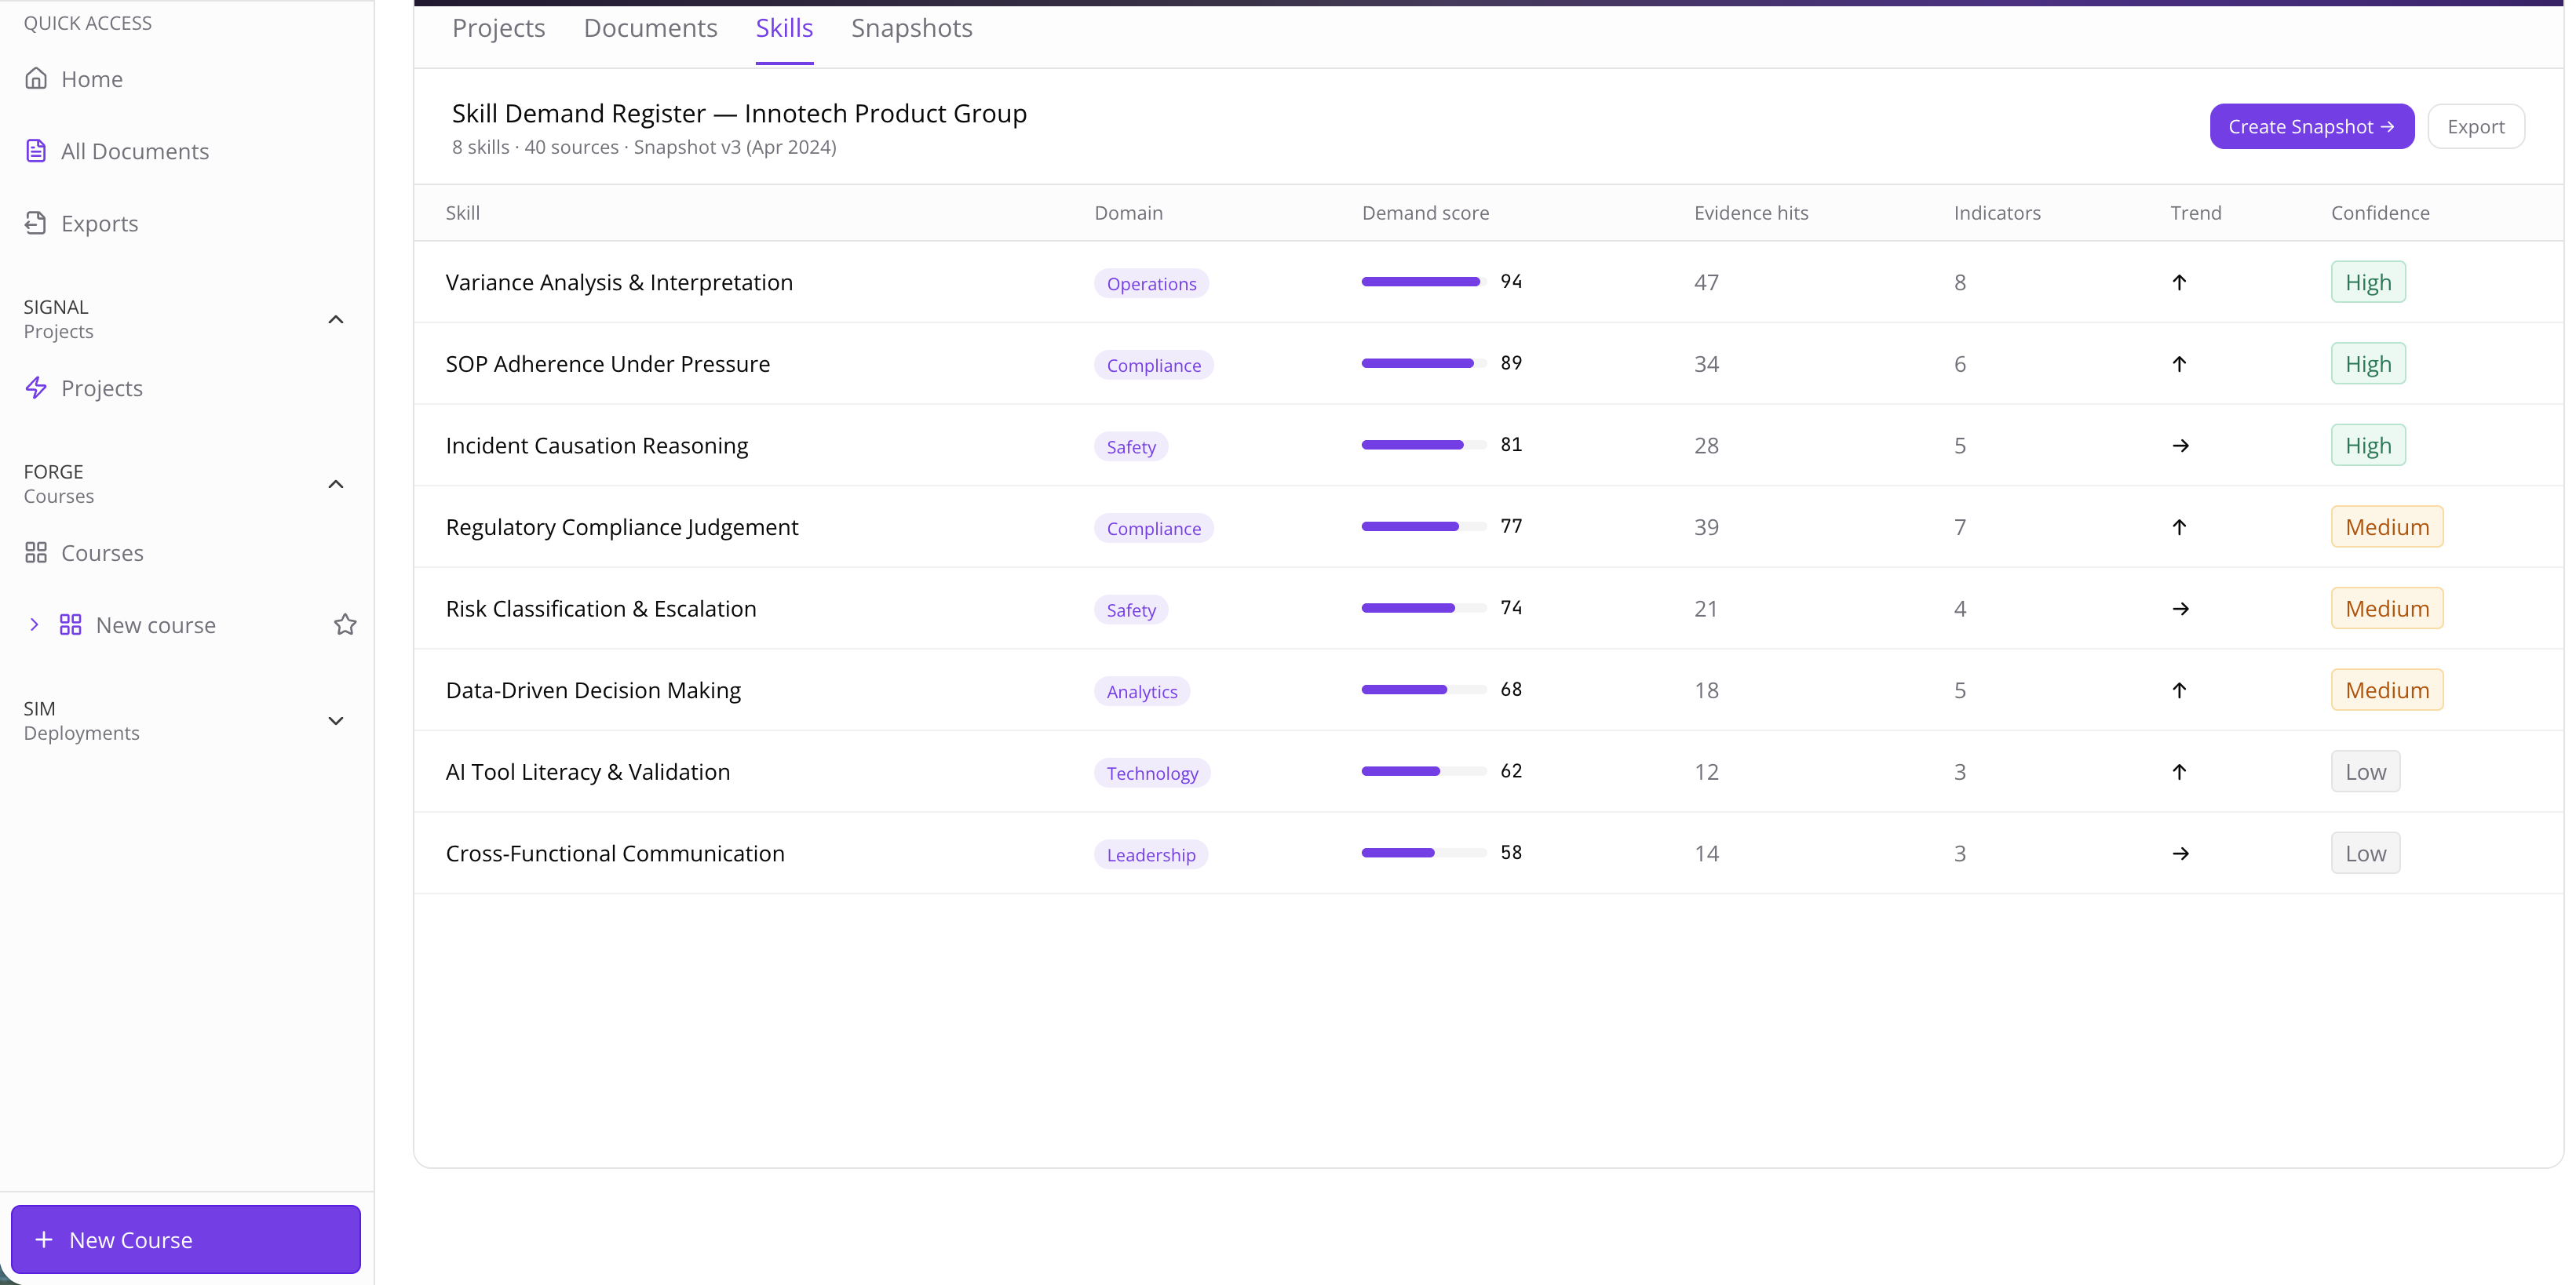Click the Home house icon
Viewport: 2576px width, 1285px height.
[x=36, y=78]
